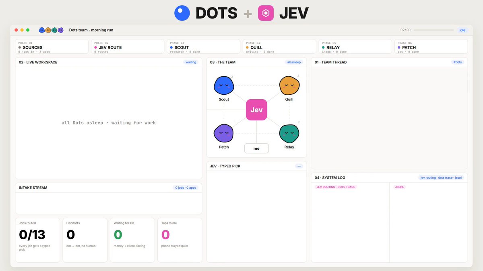Select the blue Scout dot avatar
483x271 pixels.
coord(224,86)
